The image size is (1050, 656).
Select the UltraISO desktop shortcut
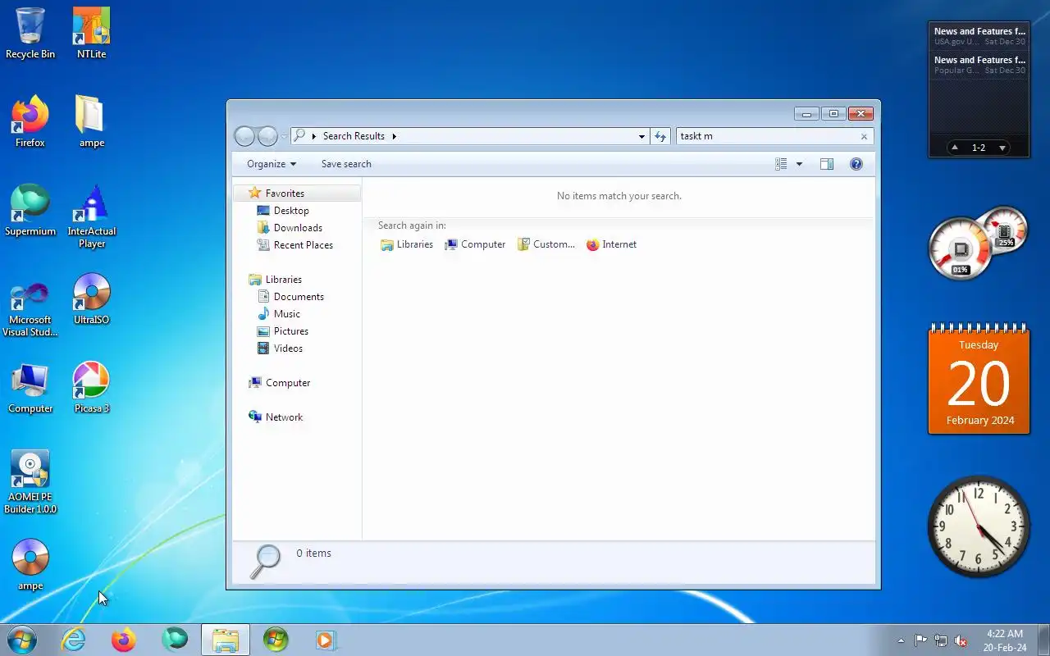(91, 299)
